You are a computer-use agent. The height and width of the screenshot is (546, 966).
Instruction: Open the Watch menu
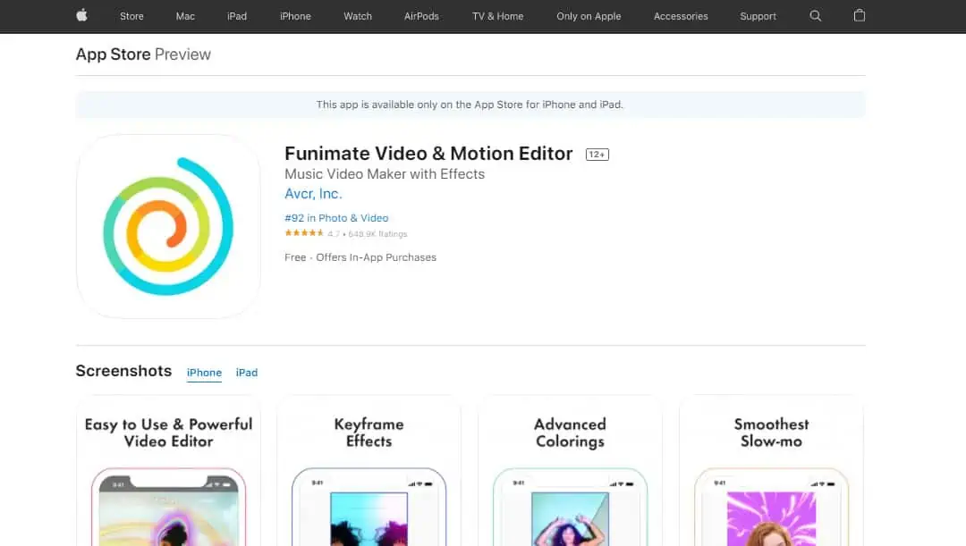click(x=358, y=17)
